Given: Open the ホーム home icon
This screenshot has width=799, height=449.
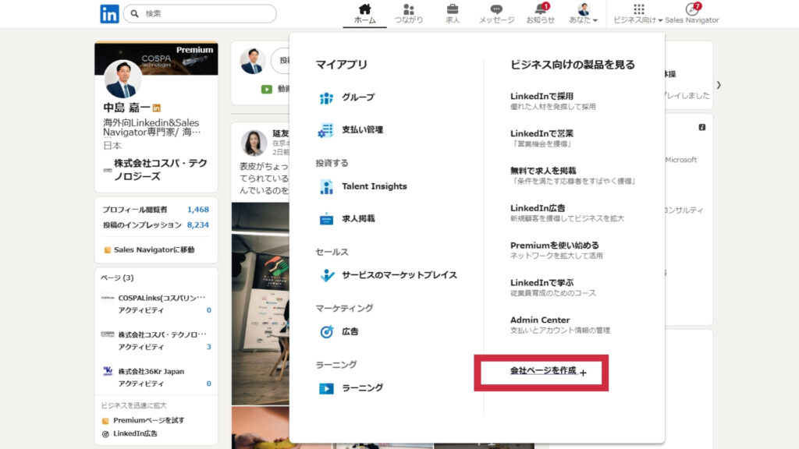Looking at the screenshot, I should (x=364, y=10).
